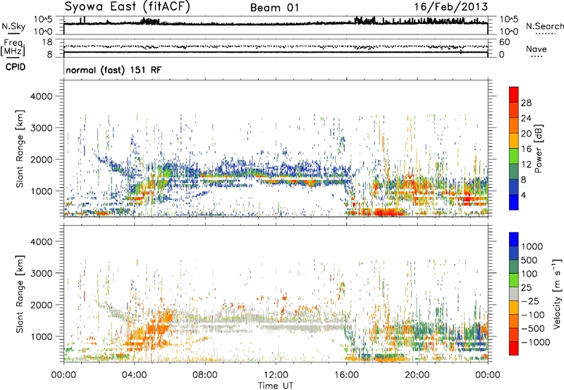Screen dimensions: 564x390
Task: Click the 'Nave' legend label
Action: (537, 49)
